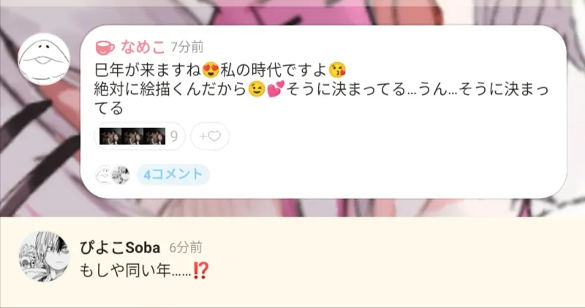Image resolution: width=585 pixels, height=308 pixels.
Task: Click the heart-eyes emoji in the post
Action: click(x=211, y=70)
